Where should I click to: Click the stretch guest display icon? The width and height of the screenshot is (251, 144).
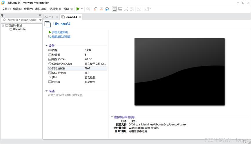(x=146, y=9)
